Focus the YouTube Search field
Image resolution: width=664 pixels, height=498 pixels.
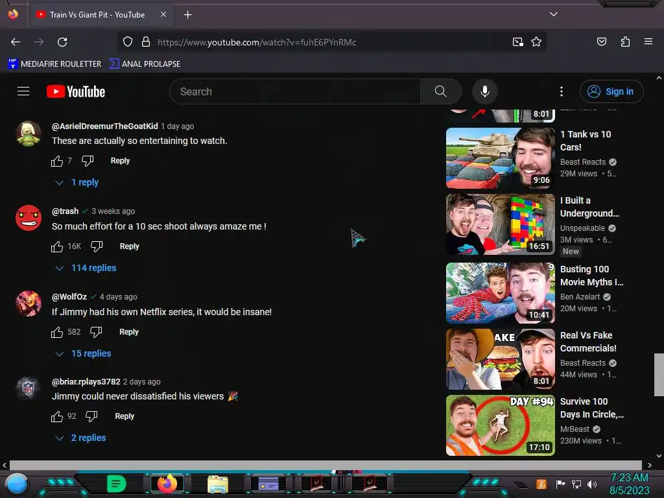tap(295, 91)
